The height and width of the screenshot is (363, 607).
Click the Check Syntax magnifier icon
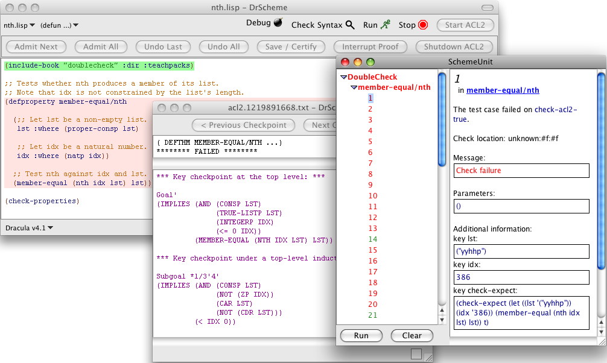click(350, 25)
